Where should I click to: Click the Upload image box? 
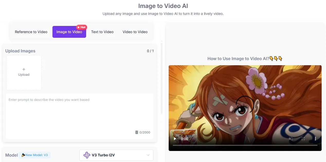[x=24, y=73]
